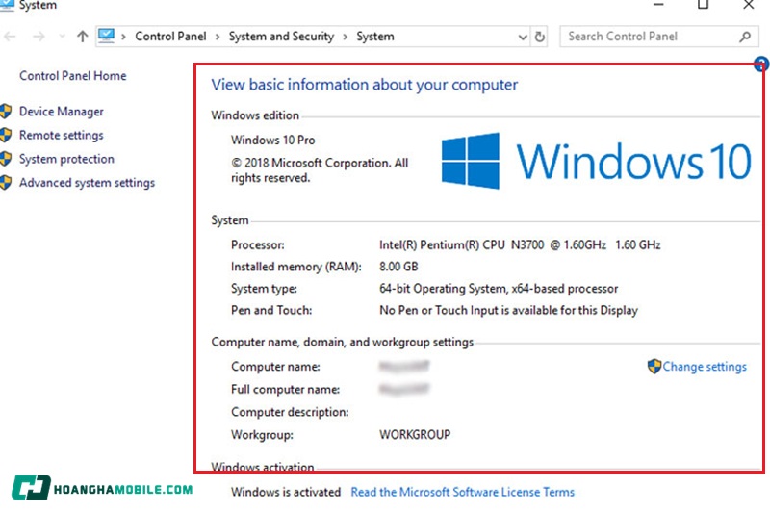The width and height of the screenshot is (770, 513).
Task: Click the blue help question mark icon
Action: pyautogui.click(x=761, y=65)
